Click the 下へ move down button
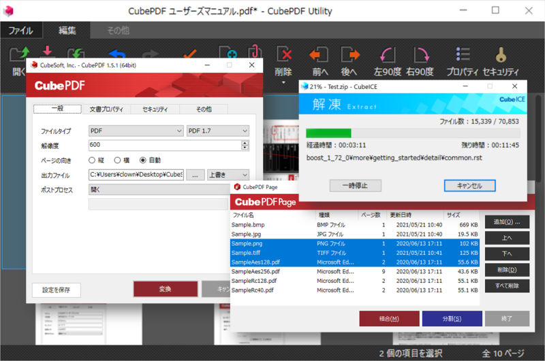Viewport: 545px width, 361px height. [507, 254]
